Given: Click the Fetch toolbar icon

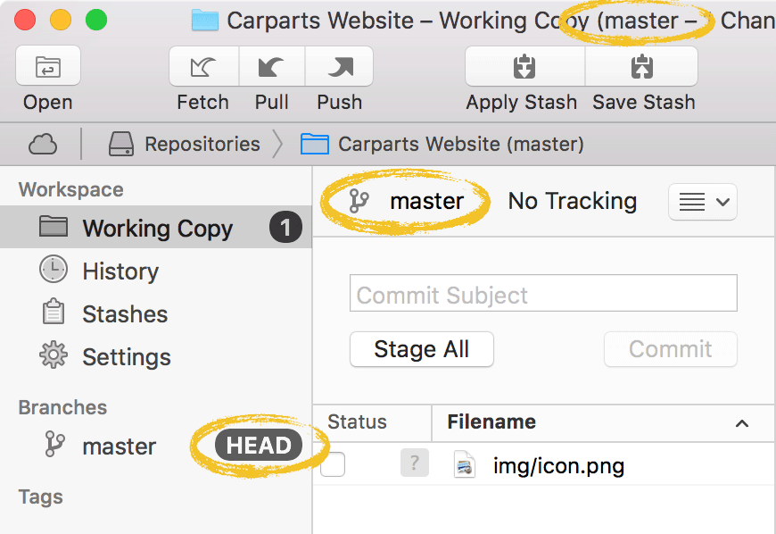Looking at the screenshot, I should pos(203,67).
